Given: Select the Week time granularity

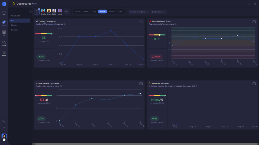Looking at the screenshot, I should [103, 12].
